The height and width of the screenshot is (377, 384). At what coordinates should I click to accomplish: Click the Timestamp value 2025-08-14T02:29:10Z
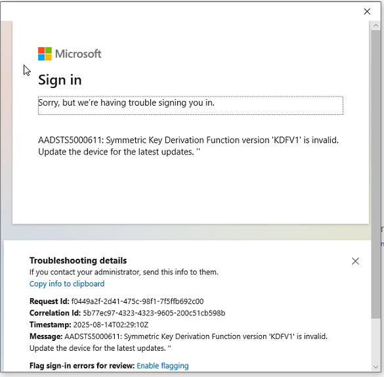[x=111, y=325]
